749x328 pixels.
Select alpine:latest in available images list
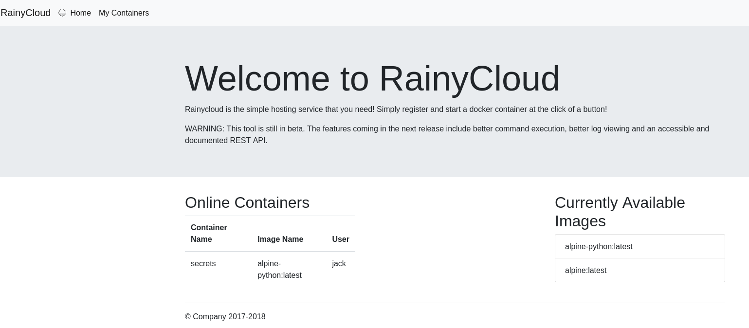585,271
